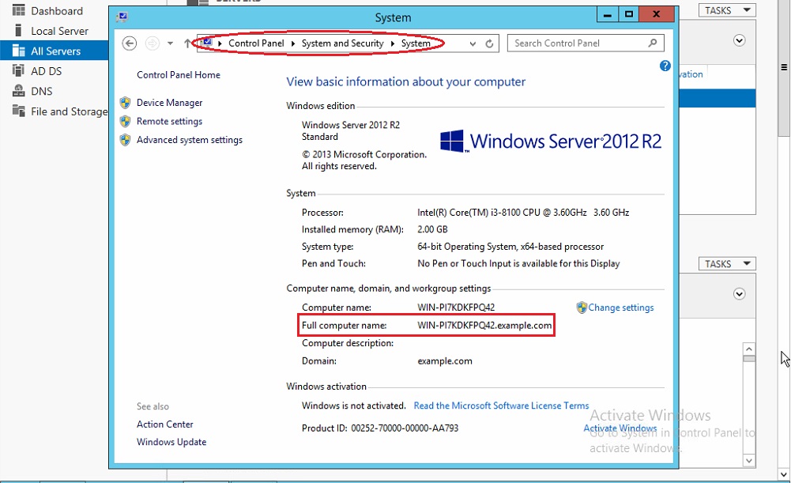
Task: Click the DNS role icon
Action: [19, 91]
